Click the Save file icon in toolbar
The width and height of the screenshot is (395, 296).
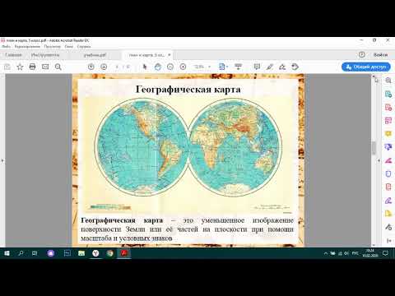click(x=7, y=67)
